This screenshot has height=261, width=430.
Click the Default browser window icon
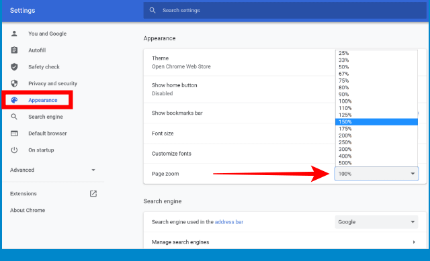coord(14,134)
